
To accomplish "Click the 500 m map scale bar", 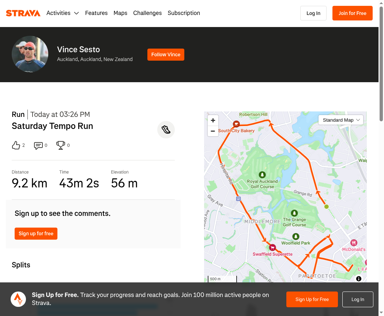I will 222,279.
